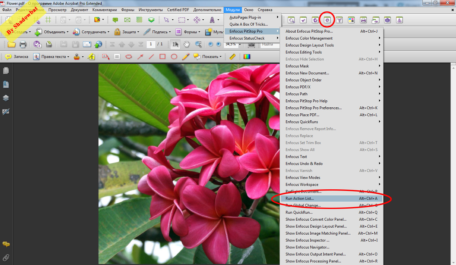The image size is (456, 265).
Task: Activate the Hand tool
Action: 187,44
